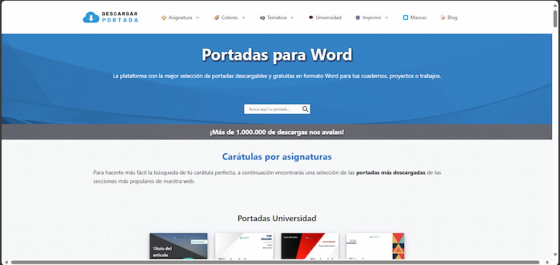The width and height of the screenshot is (560, 265).
Task: Visit the Blog link
Action: coord(452,18)
